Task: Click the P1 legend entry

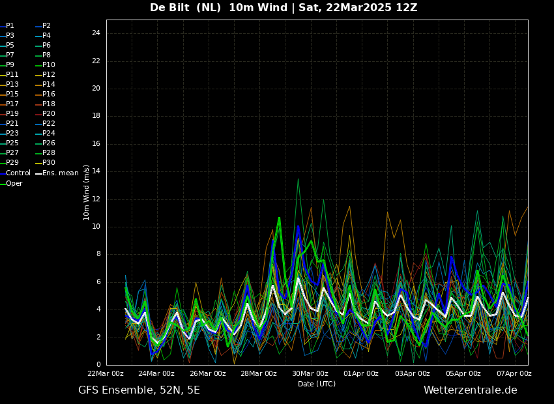Action: (7, 26)
